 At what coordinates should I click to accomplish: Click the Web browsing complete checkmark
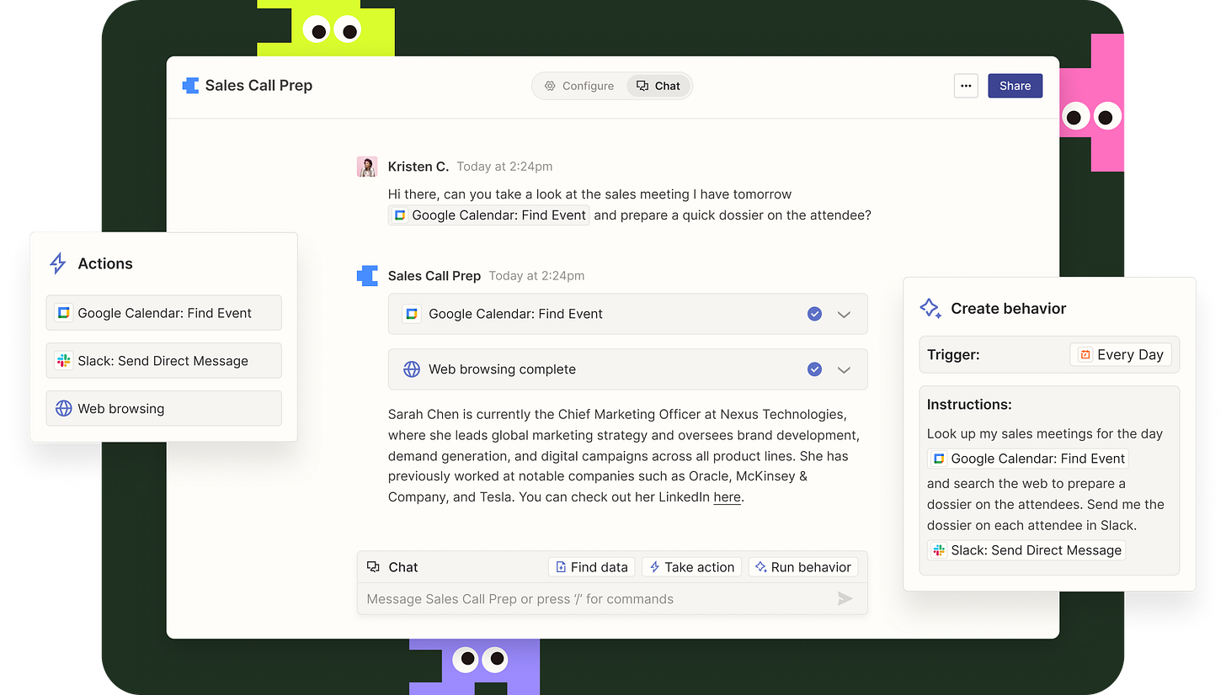[814, 369]
